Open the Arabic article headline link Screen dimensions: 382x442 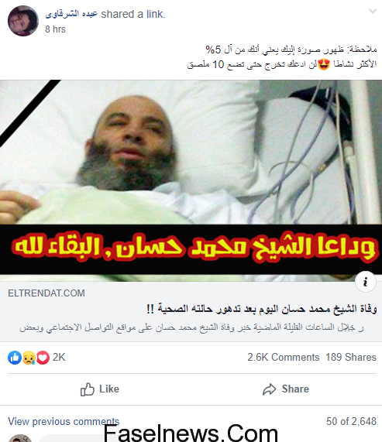[x=262, y=309]
